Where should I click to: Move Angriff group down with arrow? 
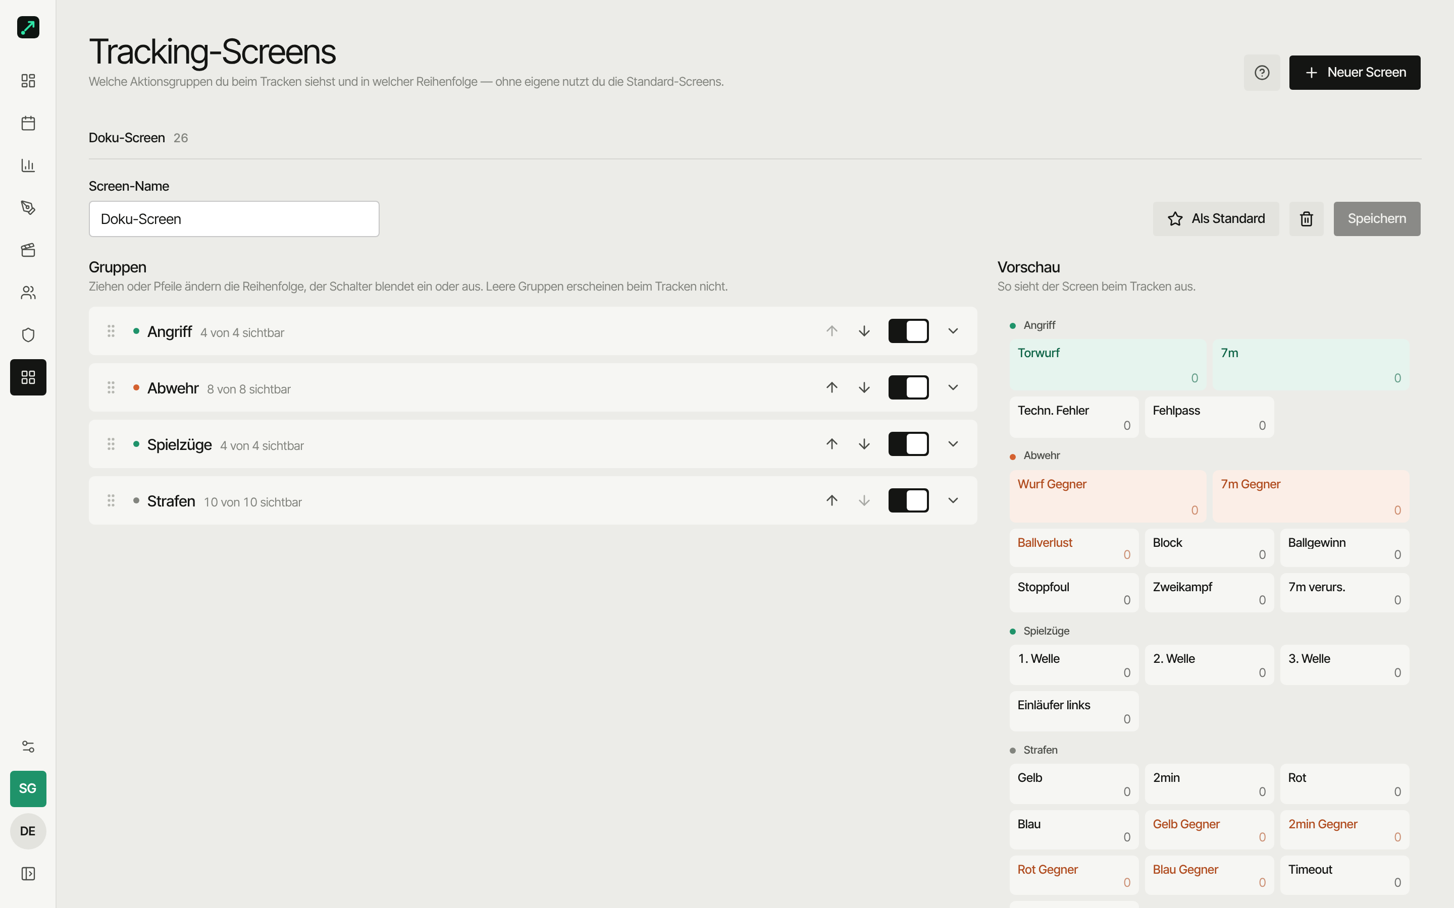point(864,331)
